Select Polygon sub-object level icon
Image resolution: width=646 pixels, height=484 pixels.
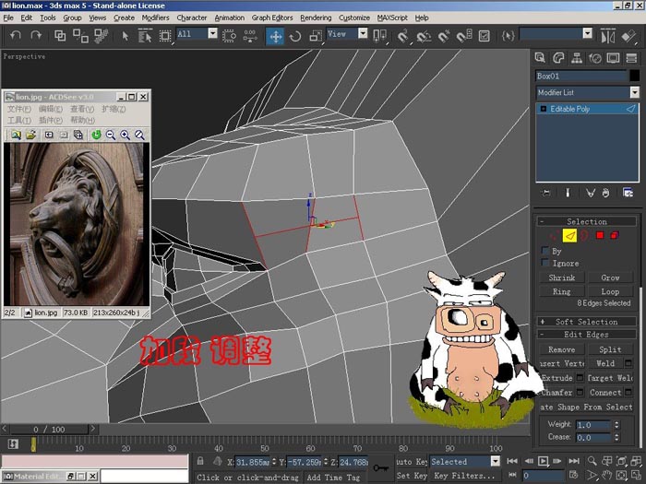click(x=600, y=235)
